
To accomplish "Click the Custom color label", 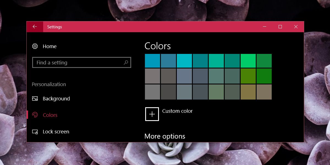I will tap(177, 111).
